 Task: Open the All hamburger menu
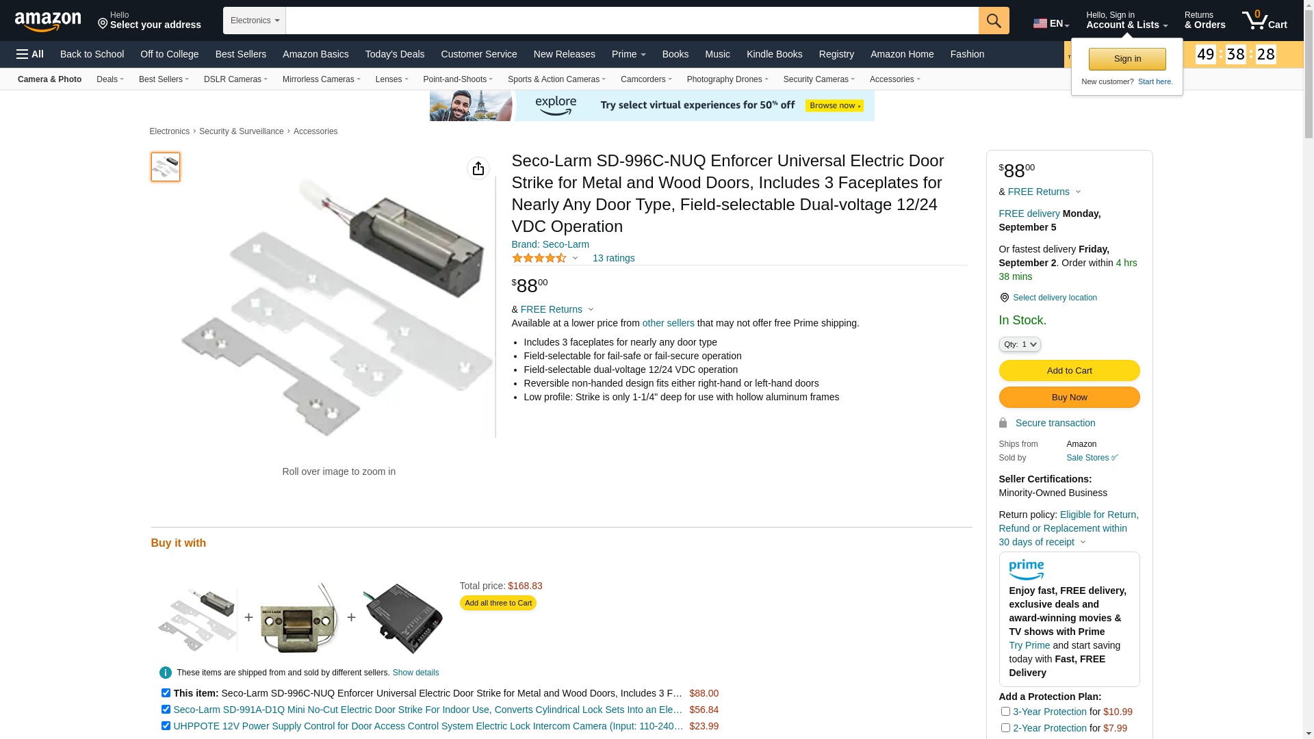pos(30,54)
